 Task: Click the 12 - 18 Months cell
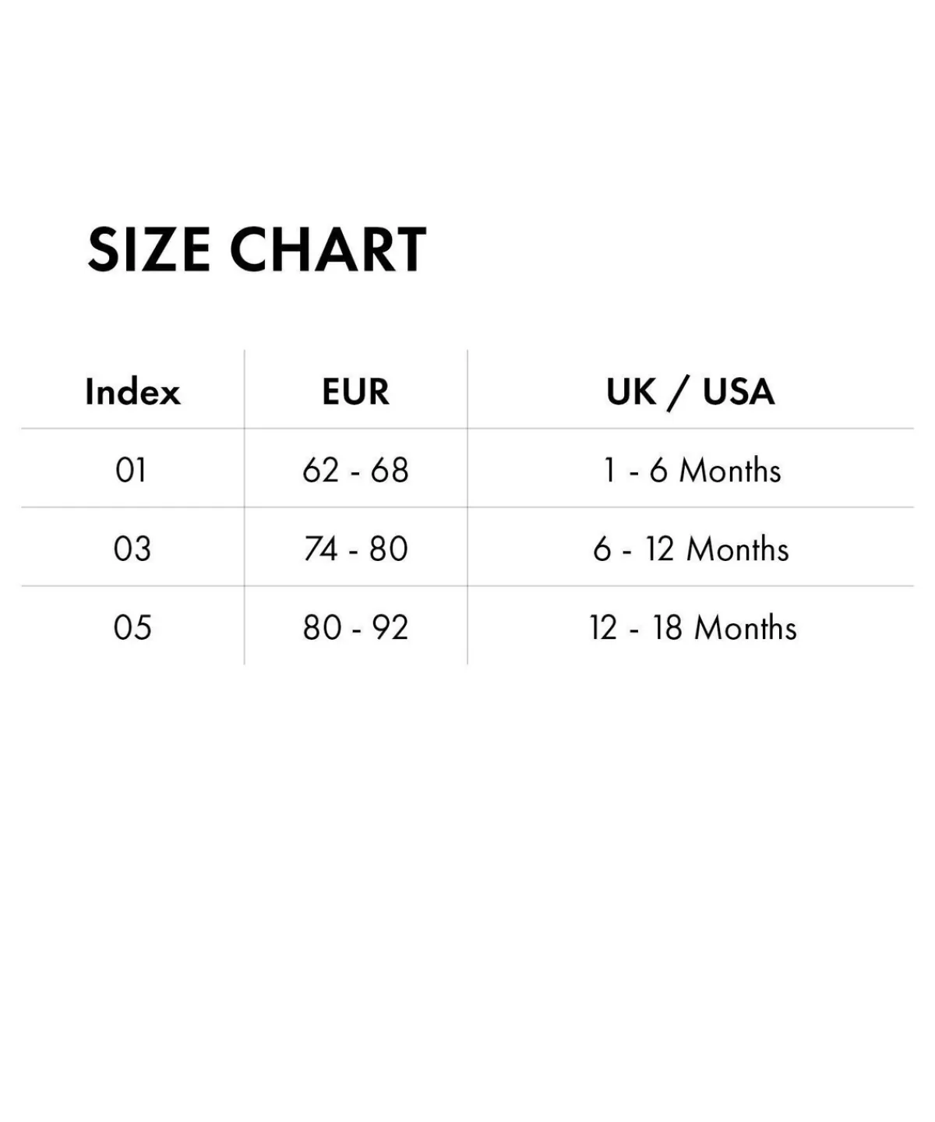tap(693, 627)
